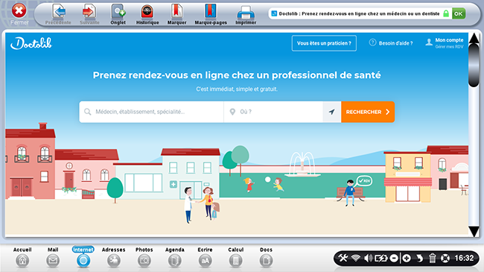Click the zoom in plus icon
This screenshot has width=484, height=272.
pos(407,258)
